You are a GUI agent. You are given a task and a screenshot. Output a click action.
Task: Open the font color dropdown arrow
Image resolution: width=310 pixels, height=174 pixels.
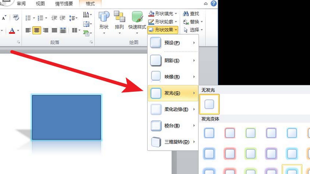click(x=18, y=31)
